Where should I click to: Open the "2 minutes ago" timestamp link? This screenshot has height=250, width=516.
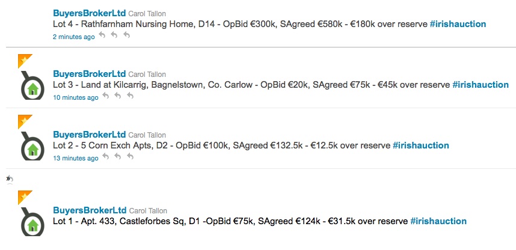coord(73,37)
